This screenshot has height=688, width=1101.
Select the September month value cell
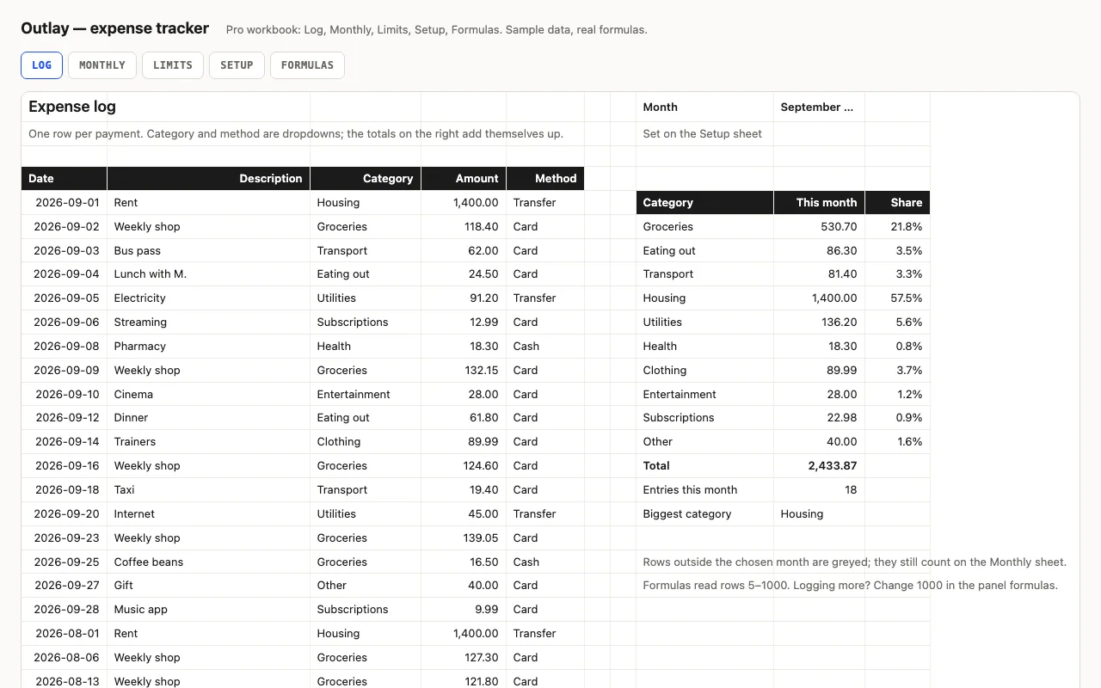pyautogui.click(x=820, y=107)
